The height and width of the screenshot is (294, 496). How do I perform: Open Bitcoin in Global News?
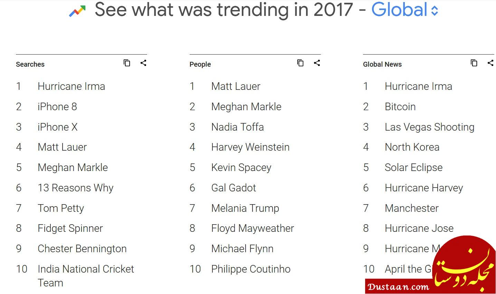coord(400,107)
